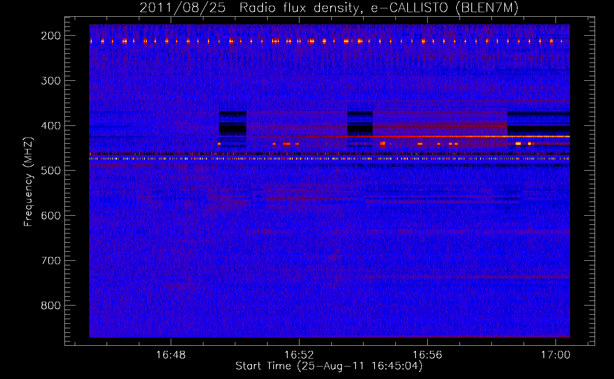Click the 16:48 time tick label
Screen dimensions: 614x379
tap(171, 355)
